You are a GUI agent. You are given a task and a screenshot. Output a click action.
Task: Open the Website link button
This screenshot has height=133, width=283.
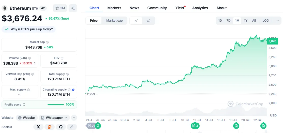tap(26, 118)
